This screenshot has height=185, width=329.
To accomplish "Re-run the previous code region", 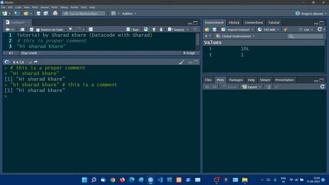I will coord(146,29).
